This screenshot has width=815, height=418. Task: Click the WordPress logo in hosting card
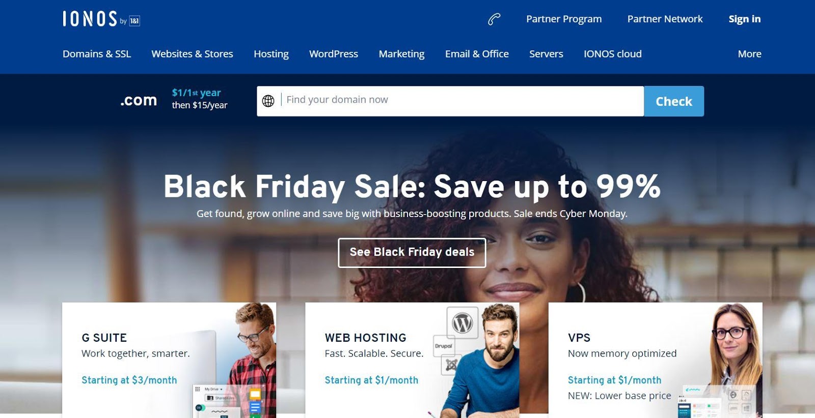coord(463,323)
